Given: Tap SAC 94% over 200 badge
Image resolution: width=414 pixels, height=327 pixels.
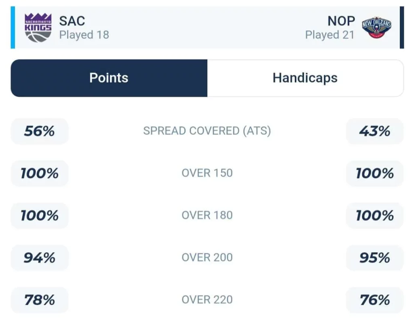Looking at the screenshot, I should [x=40, y=258].
